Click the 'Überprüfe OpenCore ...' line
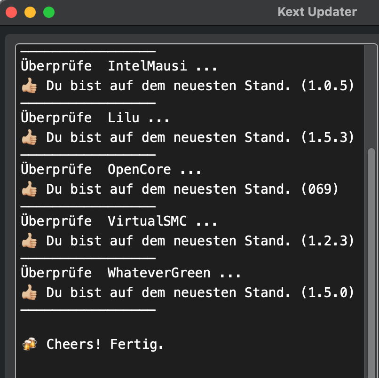Image resolution: width=379 pixels, height=378 pixels. (x=111, y=169)
